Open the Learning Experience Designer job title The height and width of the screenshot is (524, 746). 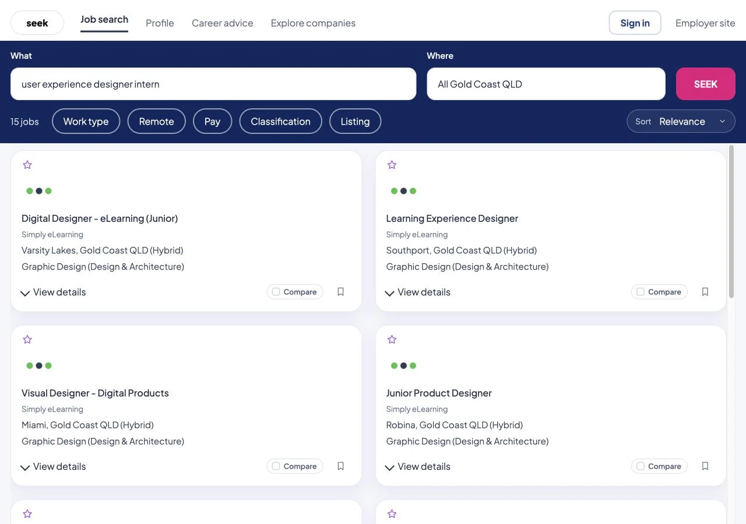coord(452,218)
